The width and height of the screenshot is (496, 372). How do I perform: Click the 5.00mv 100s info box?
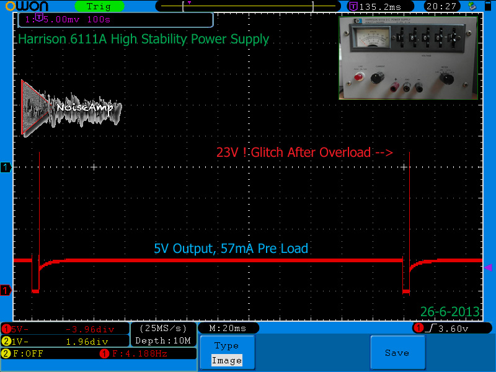pos(116,20)
